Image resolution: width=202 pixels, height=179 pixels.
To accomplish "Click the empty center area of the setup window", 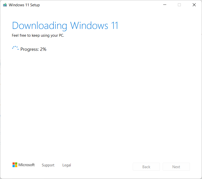I will pos(101,101).
